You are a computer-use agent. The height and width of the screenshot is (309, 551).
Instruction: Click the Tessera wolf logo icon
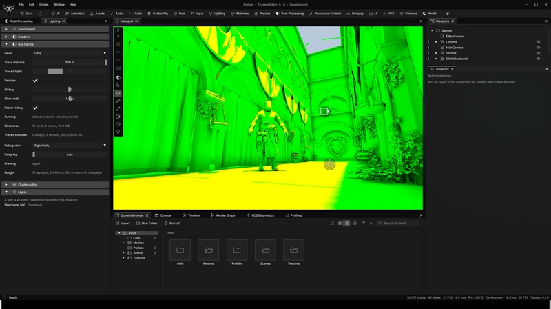(x=9, y=8)
